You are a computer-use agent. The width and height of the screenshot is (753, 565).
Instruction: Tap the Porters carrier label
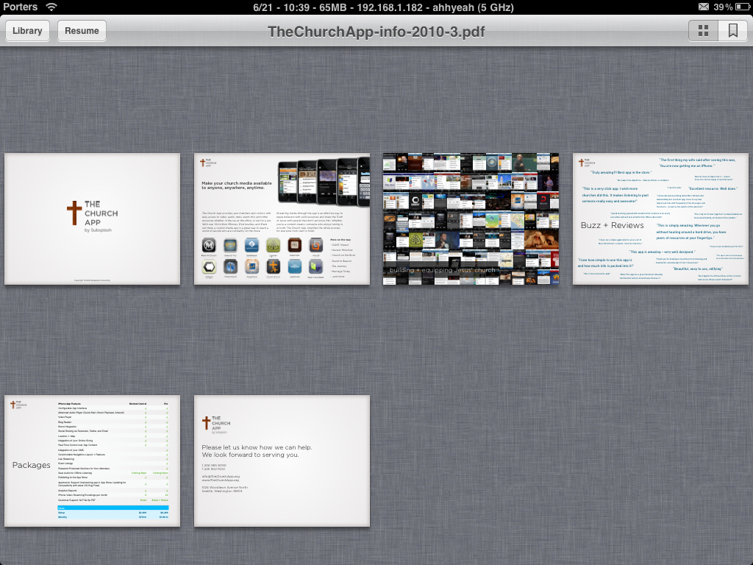point(21,7)
